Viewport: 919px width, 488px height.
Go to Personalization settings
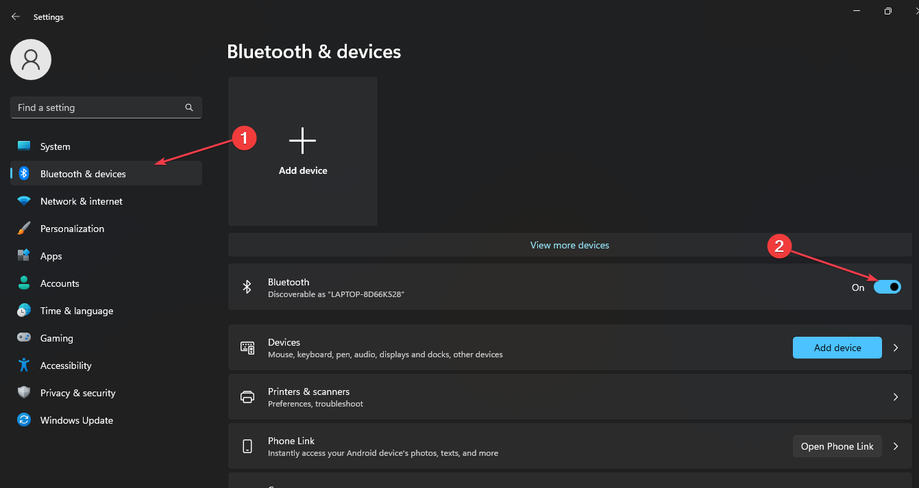pos(106,229)
